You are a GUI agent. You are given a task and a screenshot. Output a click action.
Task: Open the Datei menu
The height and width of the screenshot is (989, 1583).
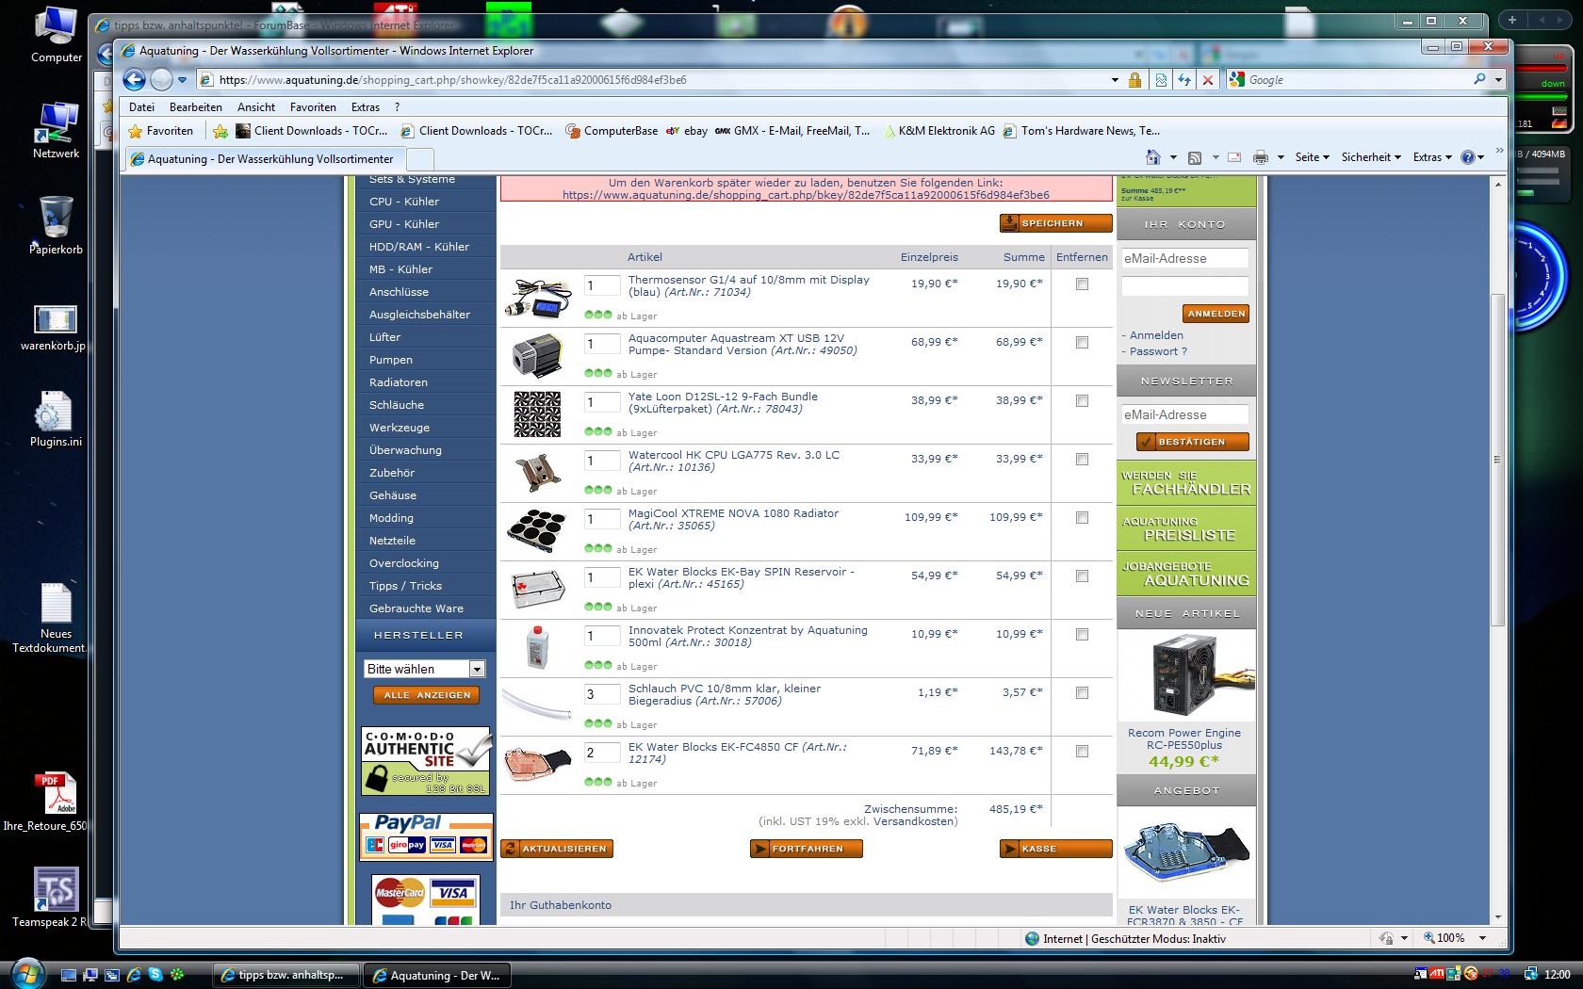[x=142, y=107]
